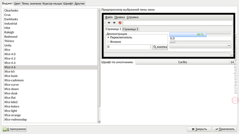Image resolution: width=239 pixels, height=134 pixels.
Task: Choose the Xfce-4.0 theme
Action: (x=50, y=54)
